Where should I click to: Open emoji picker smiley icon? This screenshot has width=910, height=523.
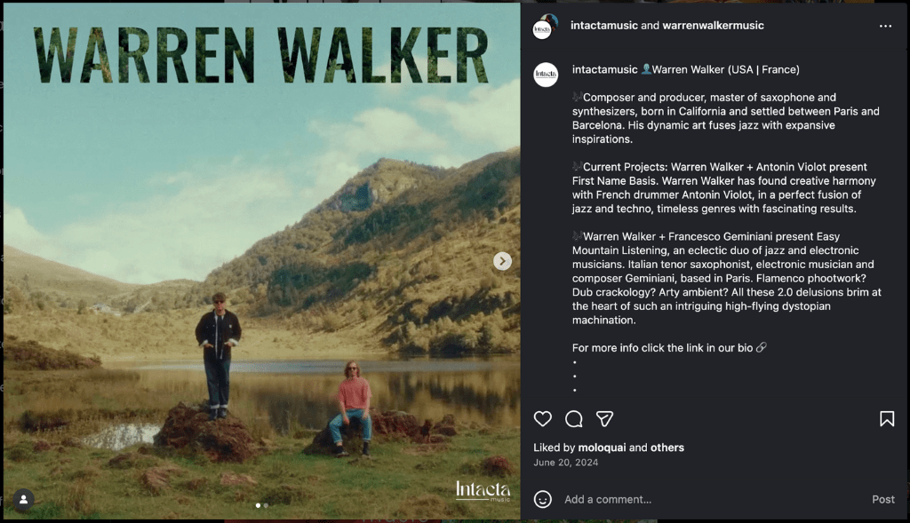(543, 499)
